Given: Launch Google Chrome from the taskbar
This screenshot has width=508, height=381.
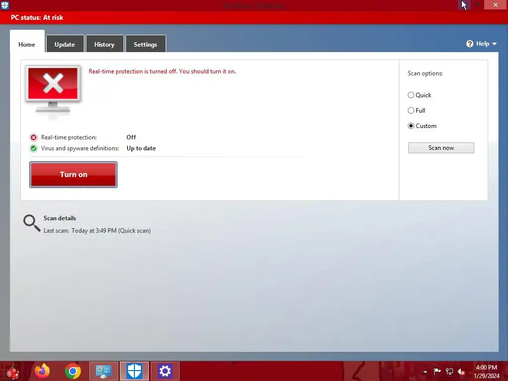Looking at the screenshot, I should pos(72,371).
